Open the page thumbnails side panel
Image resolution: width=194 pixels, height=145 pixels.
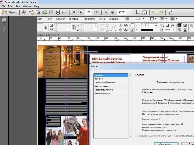4,20
